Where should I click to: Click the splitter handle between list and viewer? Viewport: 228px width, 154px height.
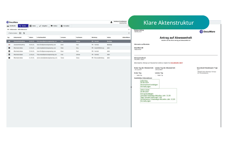point(131,87)
